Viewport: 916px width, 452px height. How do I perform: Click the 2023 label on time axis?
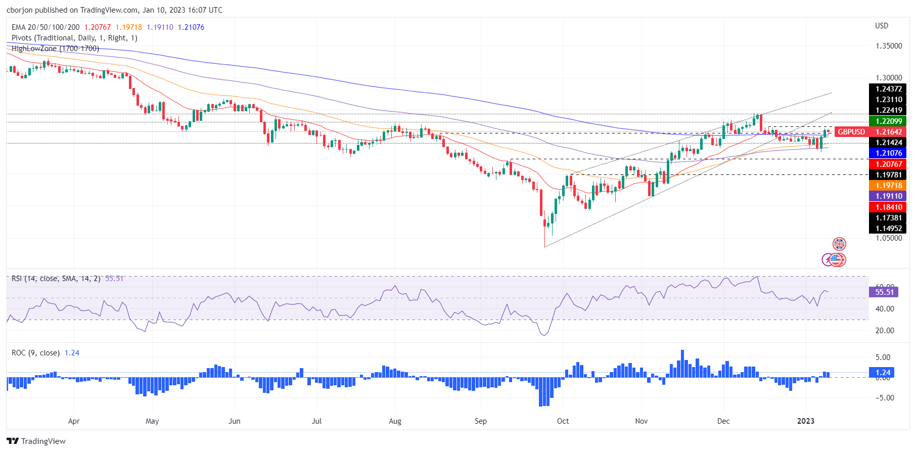point(806,421)
